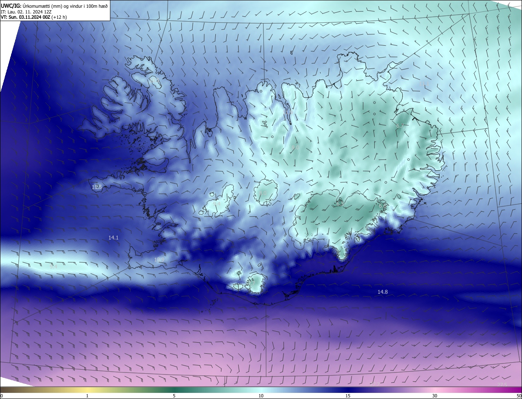Click the 6.7 value label in northeast Iceland
This screenshot has height=399, width=522.
click(400, 126)
